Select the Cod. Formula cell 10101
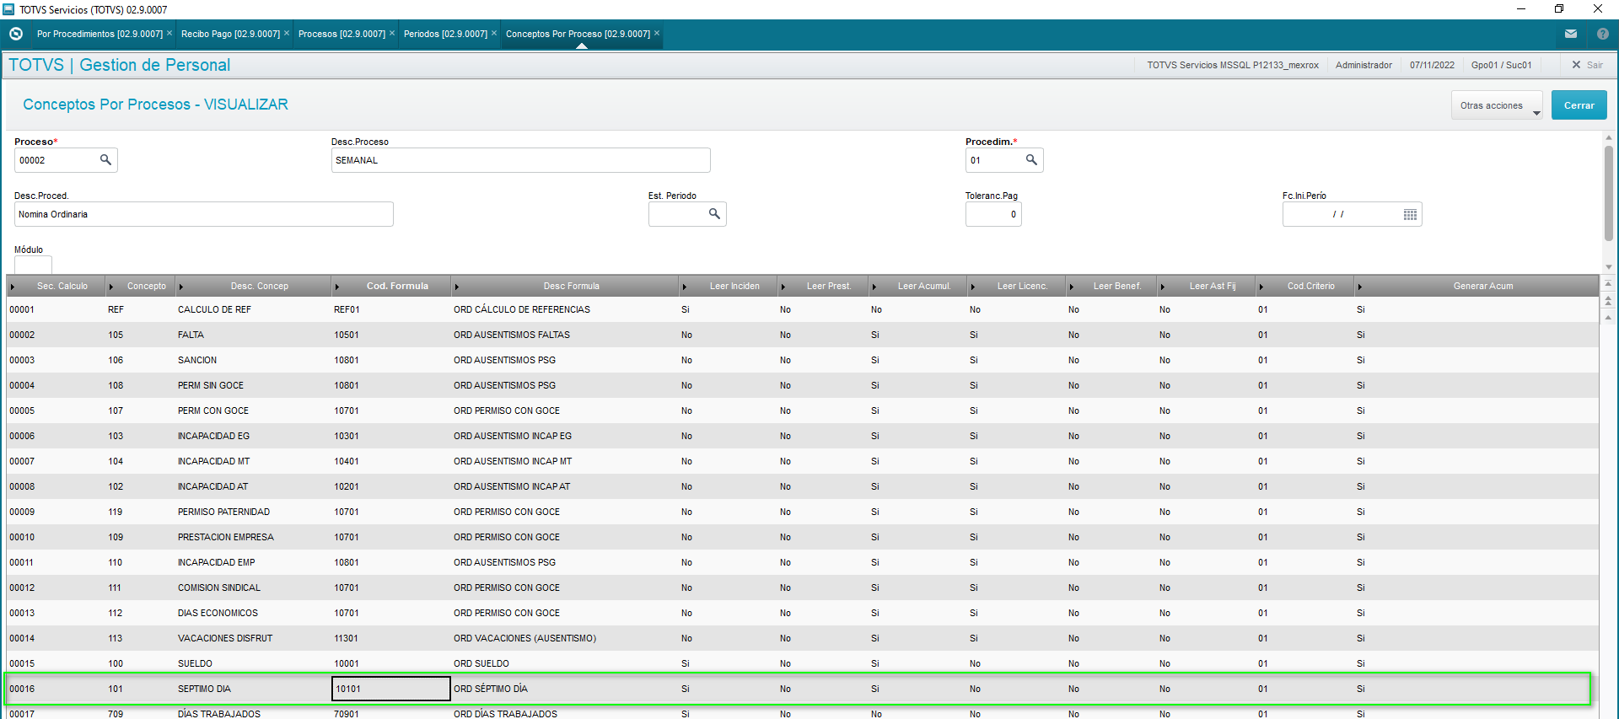This screenshot has width=1619, height=719. point(390,689)
